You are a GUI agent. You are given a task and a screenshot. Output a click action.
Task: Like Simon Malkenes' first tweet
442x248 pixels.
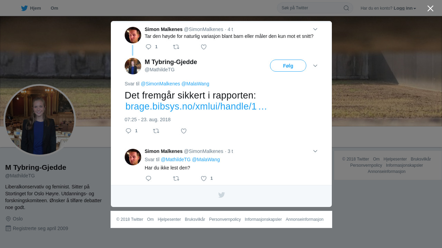[x=204, y=47]
